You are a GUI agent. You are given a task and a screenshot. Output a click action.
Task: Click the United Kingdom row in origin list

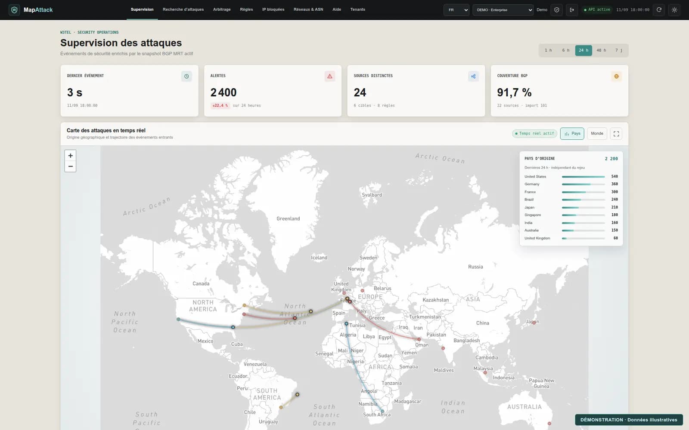[x=571, y=238]
